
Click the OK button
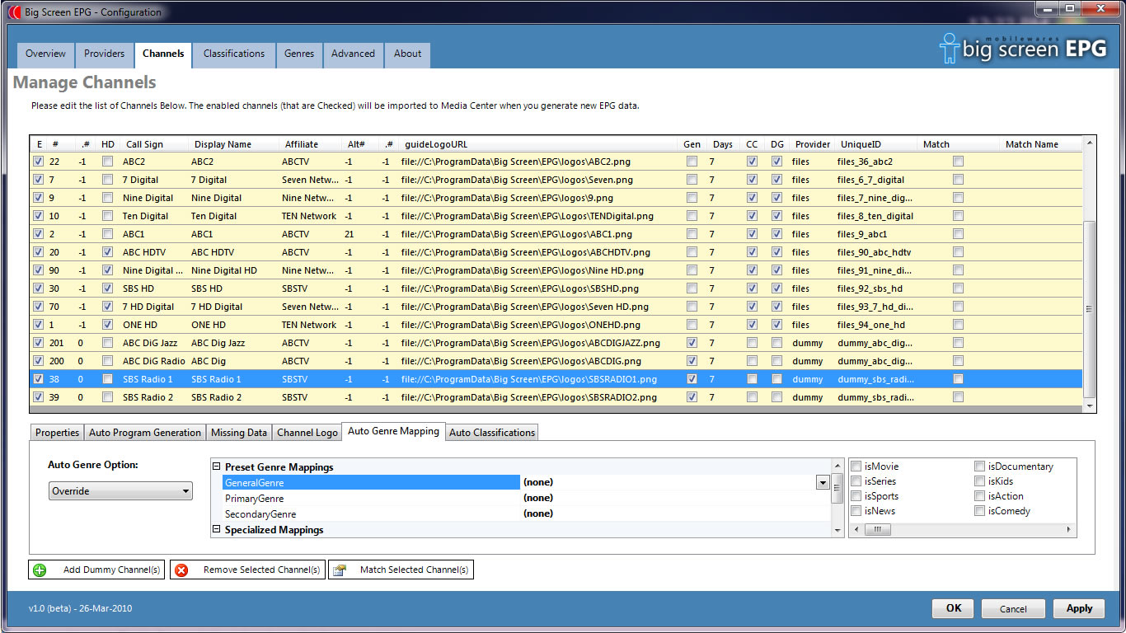tap(954, 608)
